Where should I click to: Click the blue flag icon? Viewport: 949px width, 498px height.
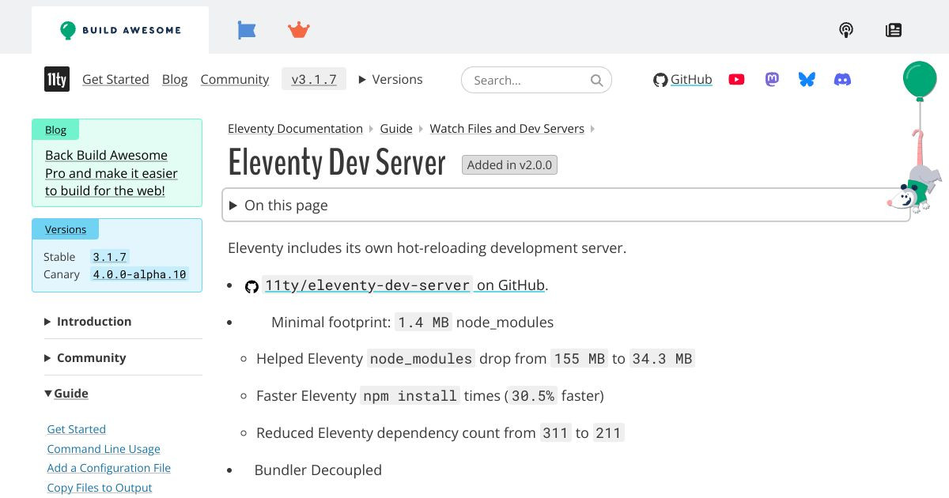click(247, 30)
